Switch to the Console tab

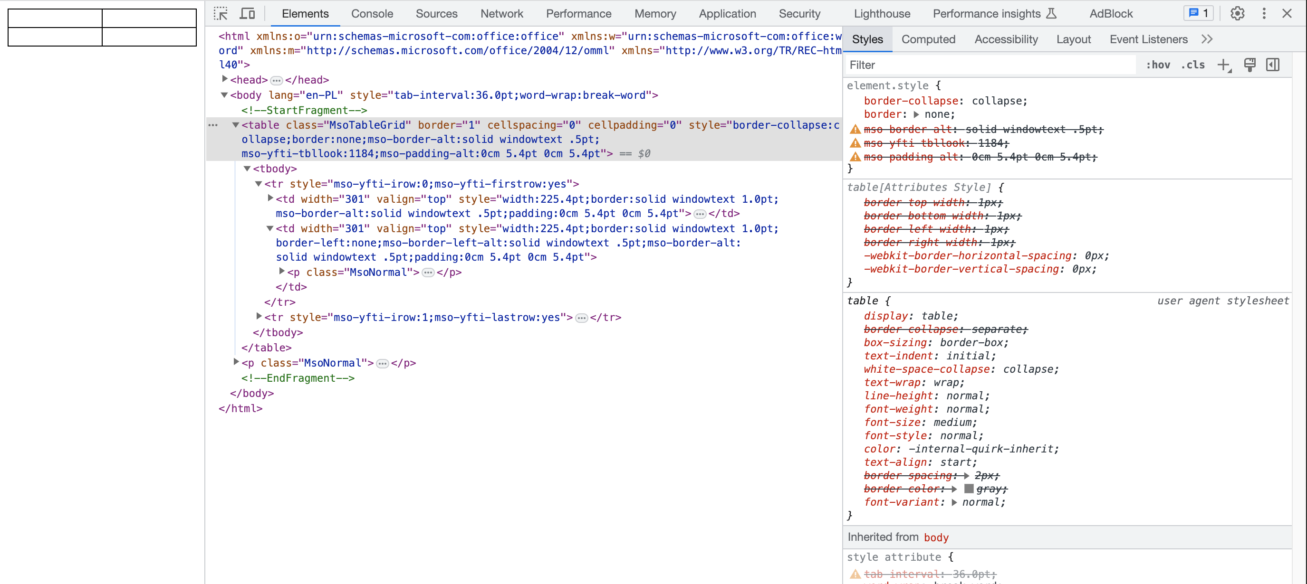pyautogui.click(x=372, y=14)
